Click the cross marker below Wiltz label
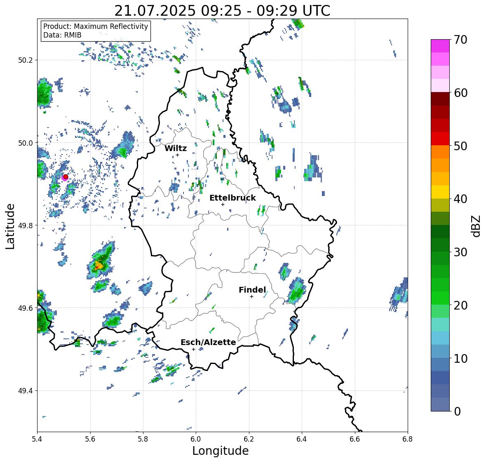Image resolution: width=486 pixels, height=461 pixels. [177, 155]
